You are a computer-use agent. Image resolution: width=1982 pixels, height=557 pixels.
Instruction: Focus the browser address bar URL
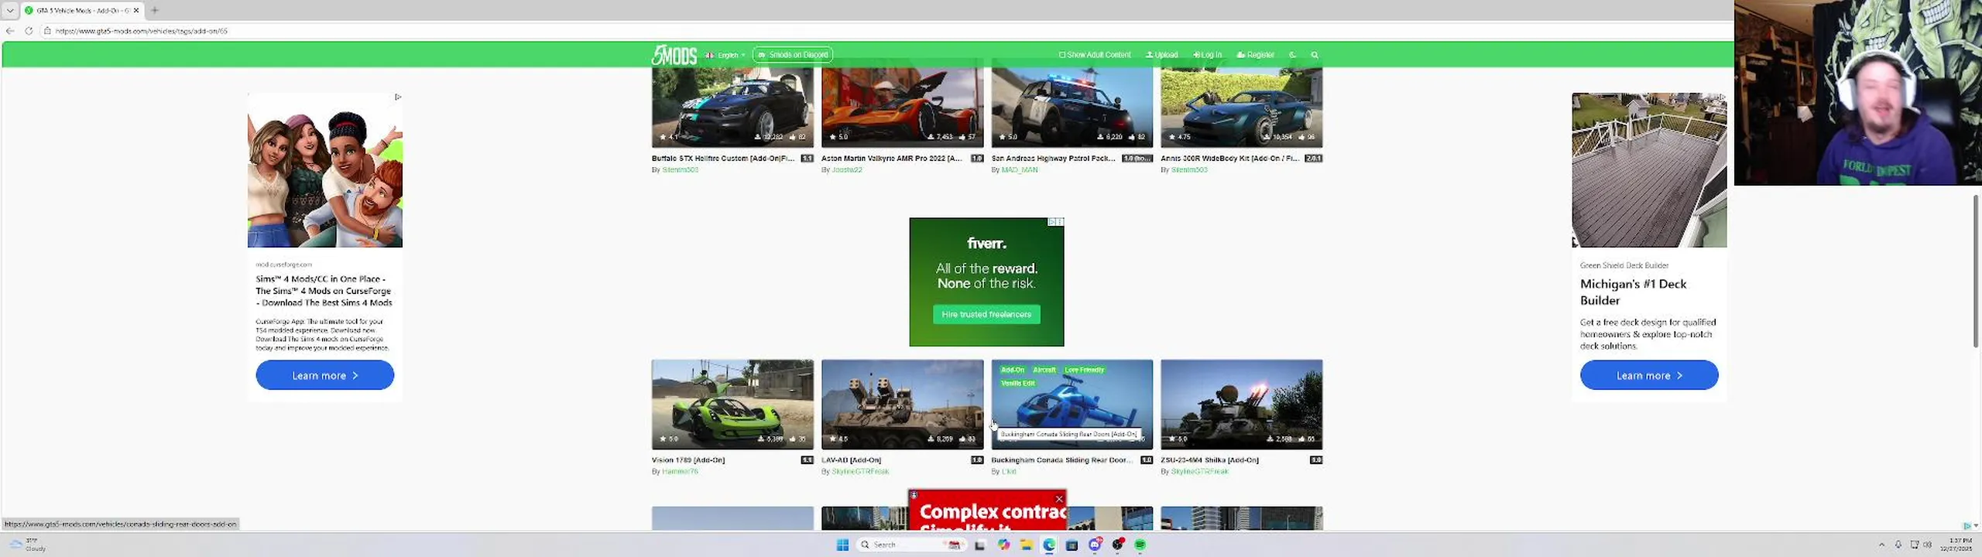click(142, 31)
